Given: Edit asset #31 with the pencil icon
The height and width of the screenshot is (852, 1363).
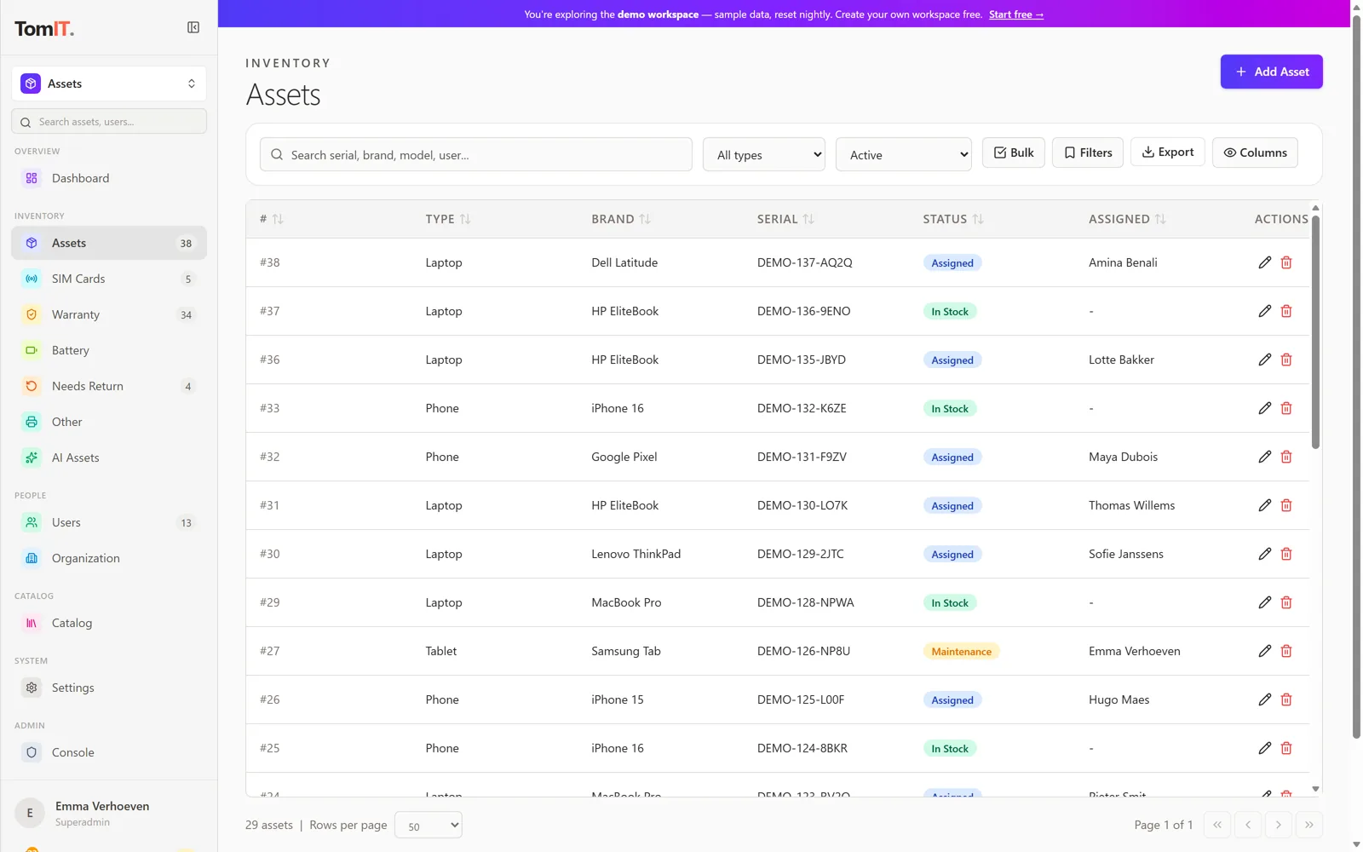Looking at the screenshot, I should click(x=1265, y=505).
